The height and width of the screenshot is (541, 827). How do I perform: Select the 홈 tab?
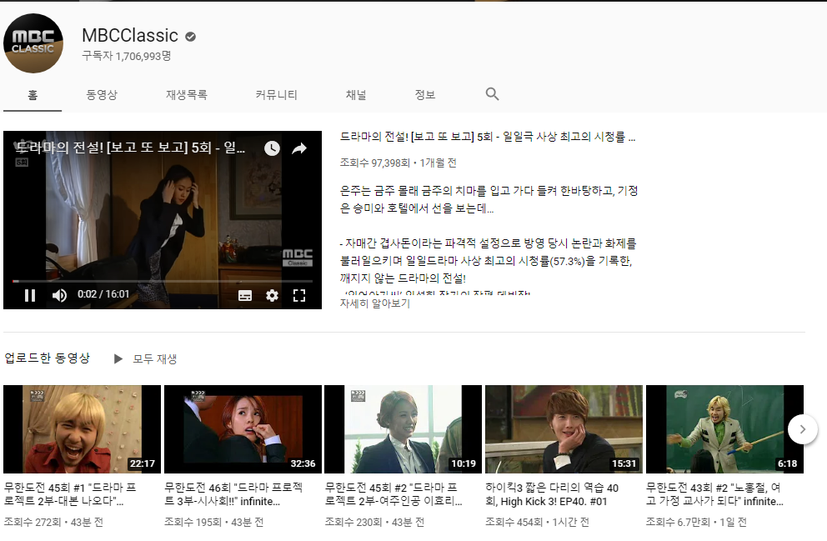33,95
